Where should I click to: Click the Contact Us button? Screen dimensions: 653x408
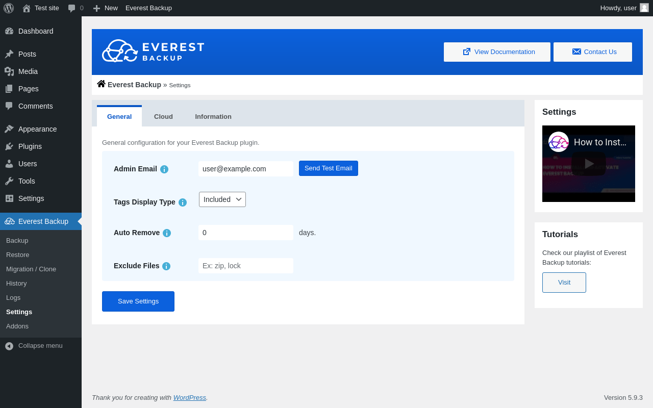pos(593,52)
